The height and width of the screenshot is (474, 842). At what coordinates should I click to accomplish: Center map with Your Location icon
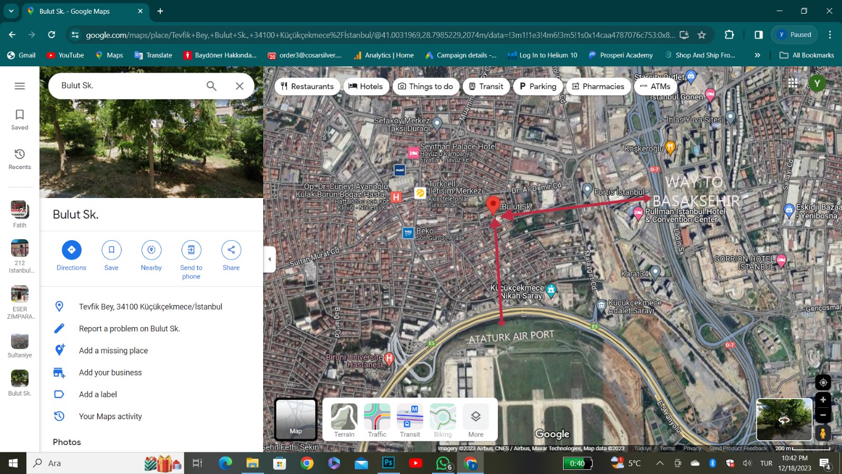coord(823,382)
